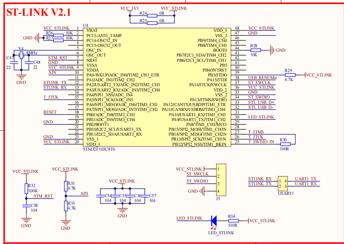Select the C48 capacitor symbol
The width and height of the screenshot is (344, 244).
point(29,63)
